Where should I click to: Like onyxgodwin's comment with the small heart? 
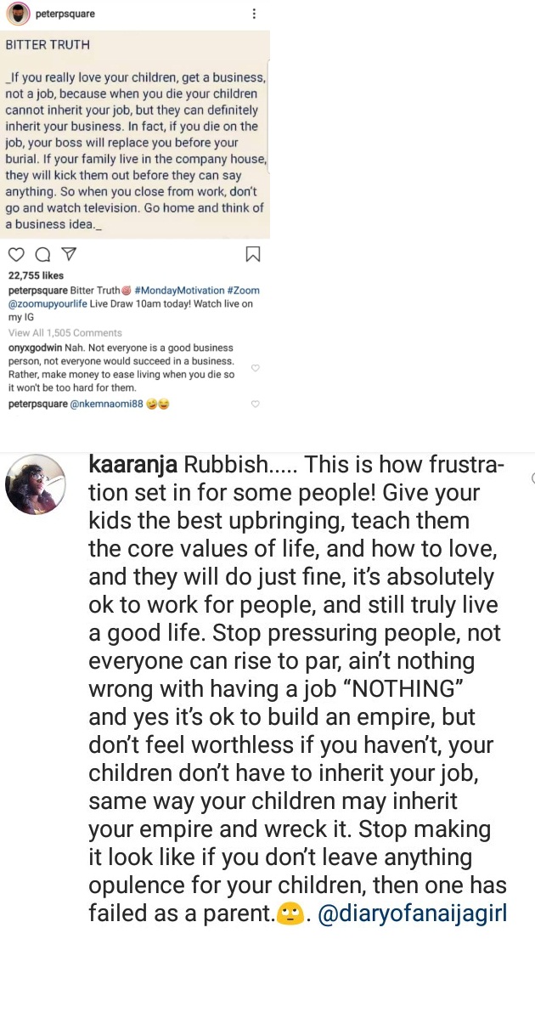(x=255, y=368)
